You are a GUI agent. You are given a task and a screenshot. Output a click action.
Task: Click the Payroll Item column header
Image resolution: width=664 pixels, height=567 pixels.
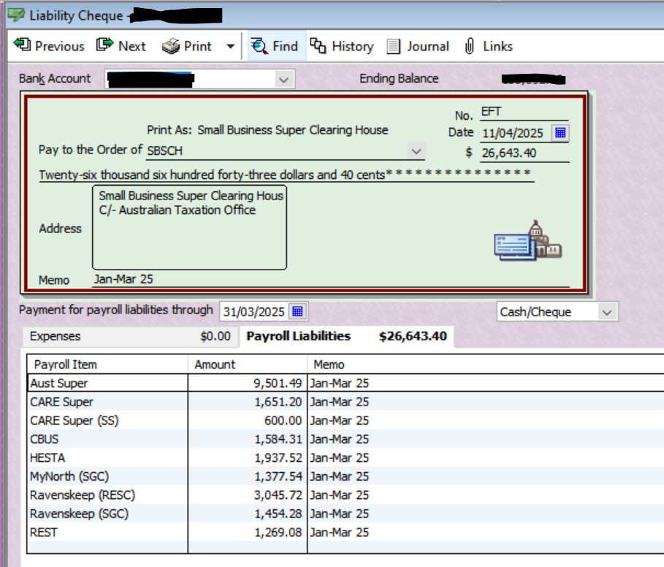[107, 365]
